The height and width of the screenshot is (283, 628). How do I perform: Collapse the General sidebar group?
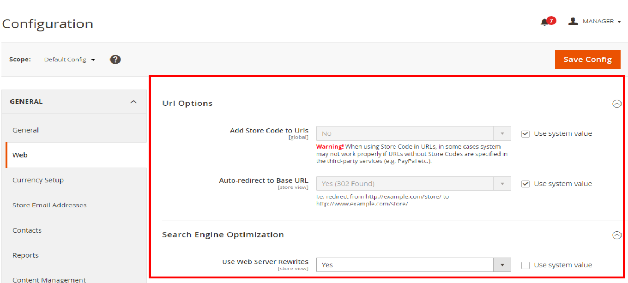pyautogui.click(x=133, y=102)
